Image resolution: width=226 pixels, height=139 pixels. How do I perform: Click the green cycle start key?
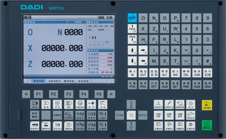[207, 125]
